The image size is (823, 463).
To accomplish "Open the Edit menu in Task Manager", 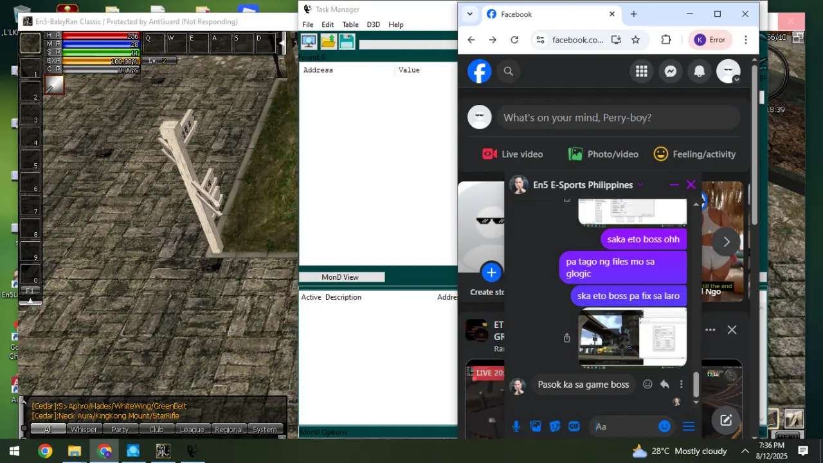I will pos(328,24).
